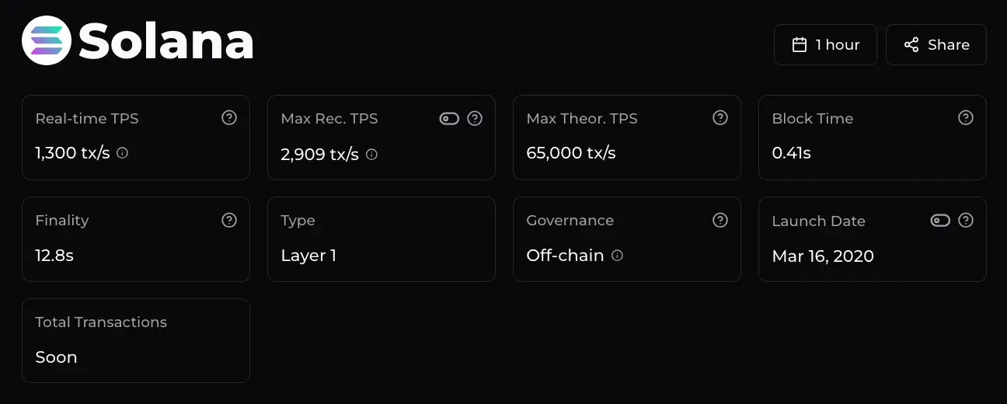The height and width of the screenshot is (404, 1007).
Task: Show Block Time help tooltip icon
Action: (966, 118)
